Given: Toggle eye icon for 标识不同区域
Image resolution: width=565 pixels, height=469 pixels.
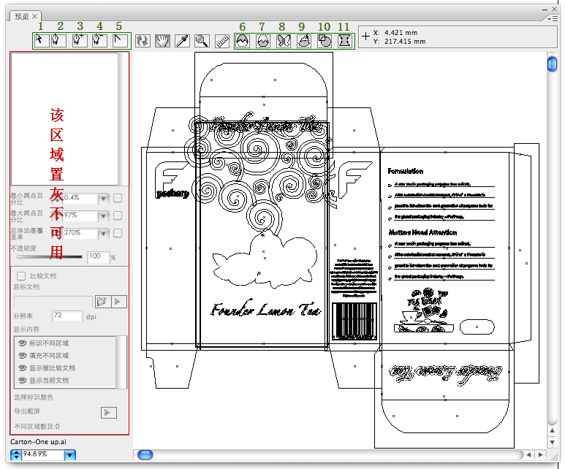Looking at the screenshot, I should 23,343.
